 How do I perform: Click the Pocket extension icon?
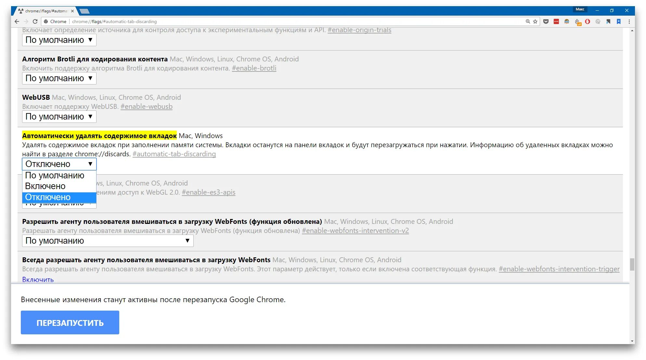546,21
